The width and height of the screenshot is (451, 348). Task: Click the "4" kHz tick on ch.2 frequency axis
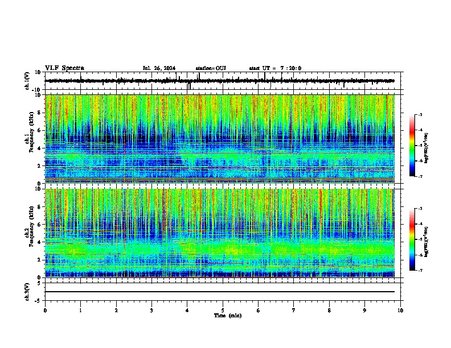coord(40,242)
